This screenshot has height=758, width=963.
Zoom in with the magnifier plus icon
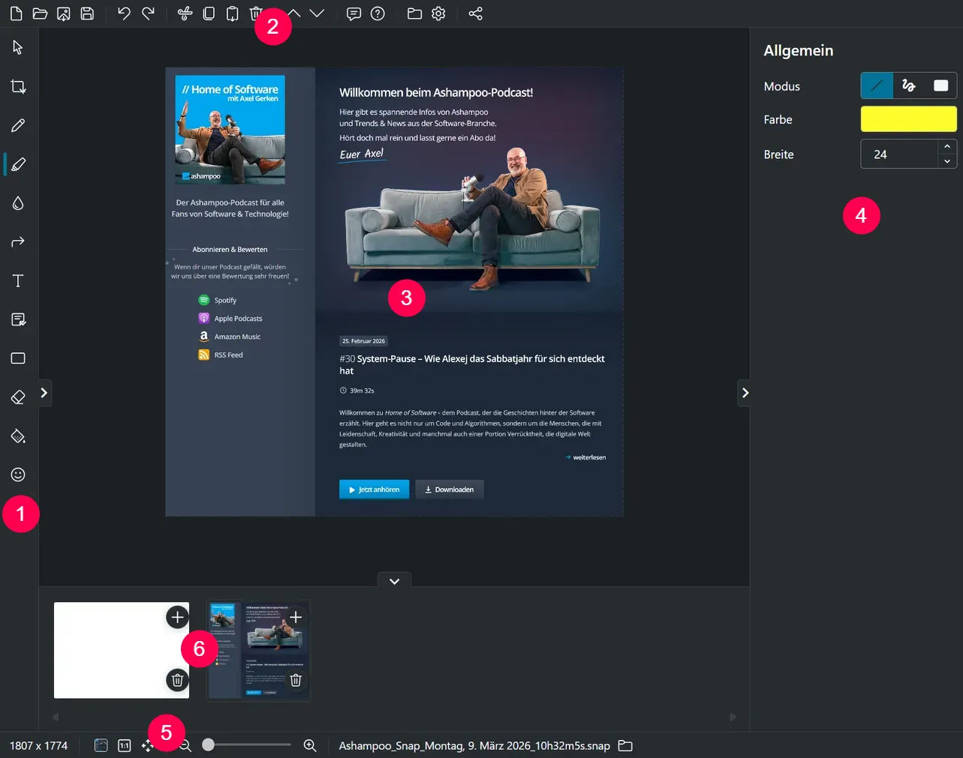click(x=310, y=745)
